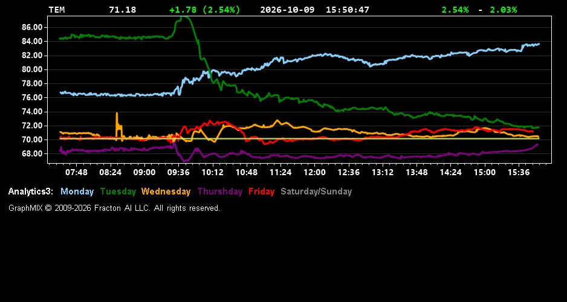The image size is (567, 302).
Task: Toggle the Monday series in legend
Action: click(77, 191)
